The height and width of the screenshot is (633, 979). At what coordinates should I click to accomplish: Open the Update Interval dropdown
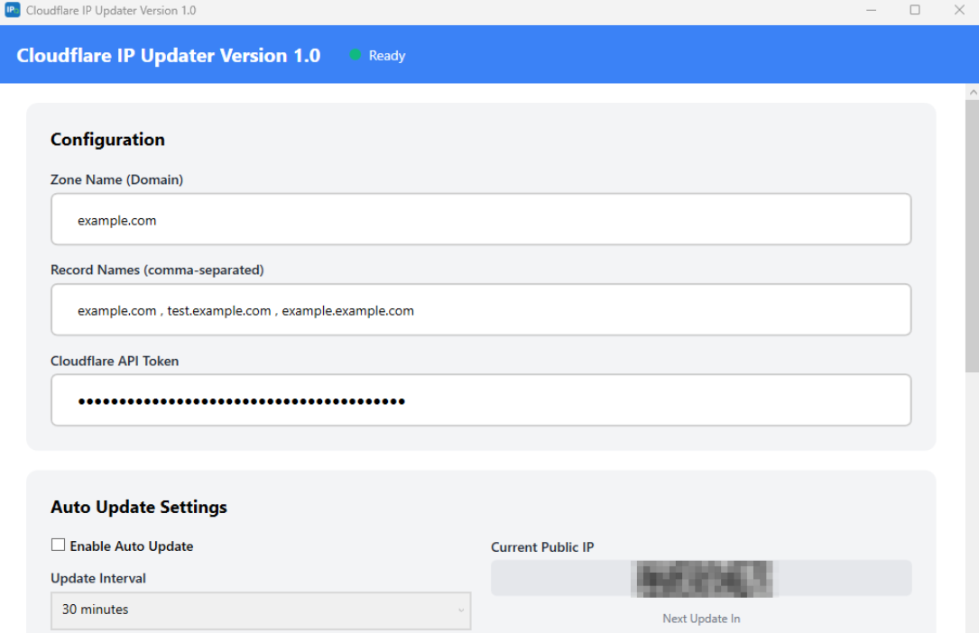click(x=261, y=610)
